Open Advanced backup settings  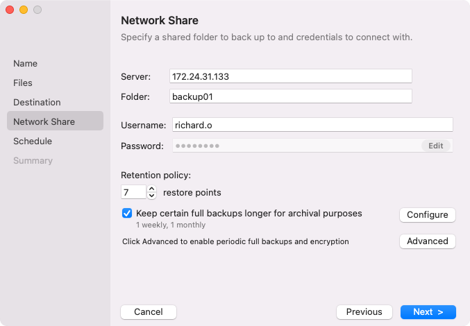[x=427, y=241]
